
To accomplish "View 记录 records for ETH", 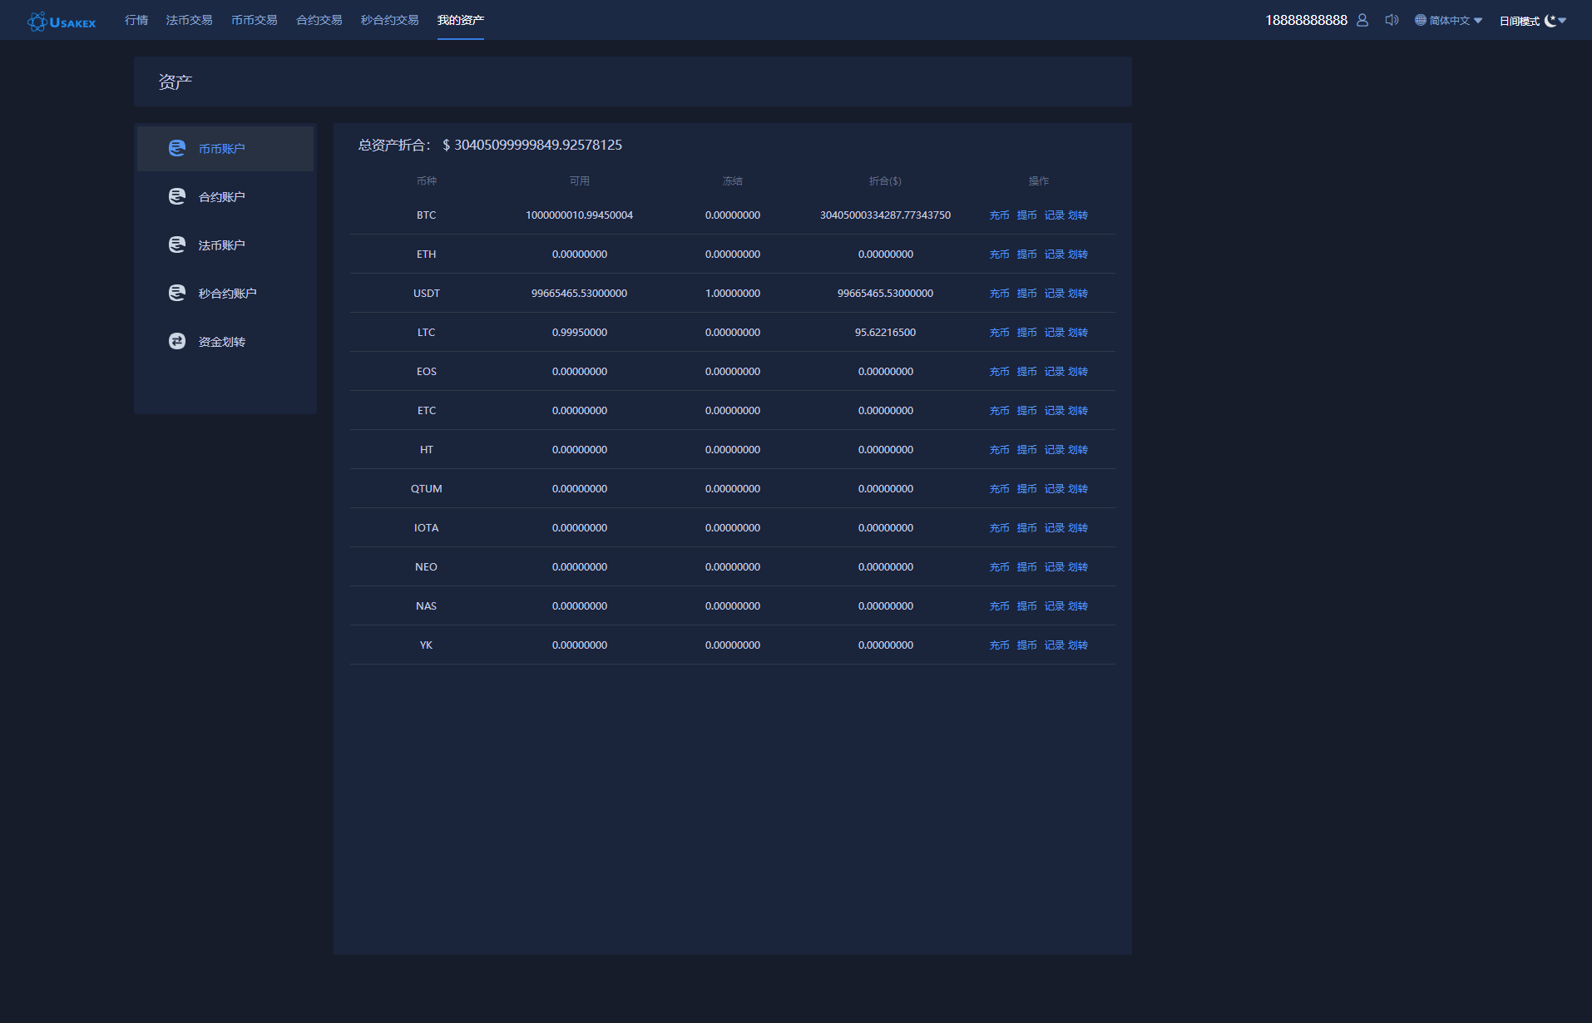I will [x=1054, y=255].
